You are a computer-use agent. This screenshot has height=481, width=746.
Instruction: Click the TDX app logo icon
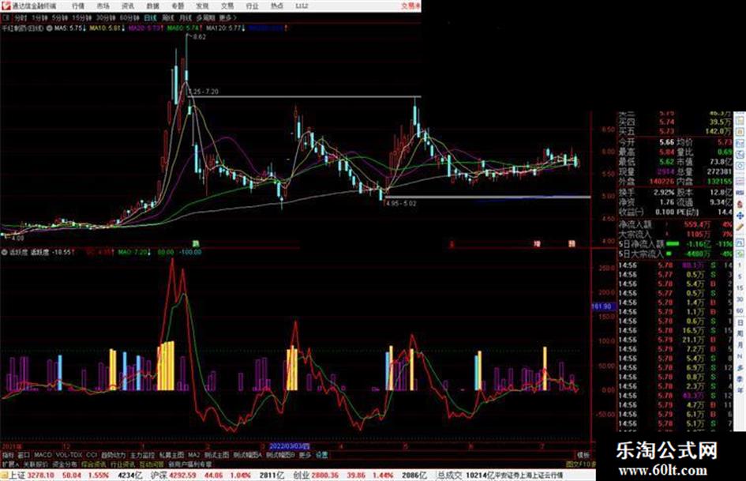click(x=6, y=6)
